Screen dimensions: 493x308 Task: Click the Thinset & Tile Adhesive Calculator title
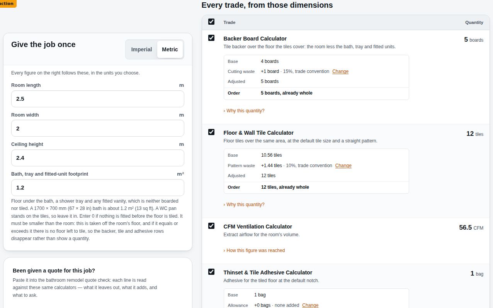pos(268,272)
